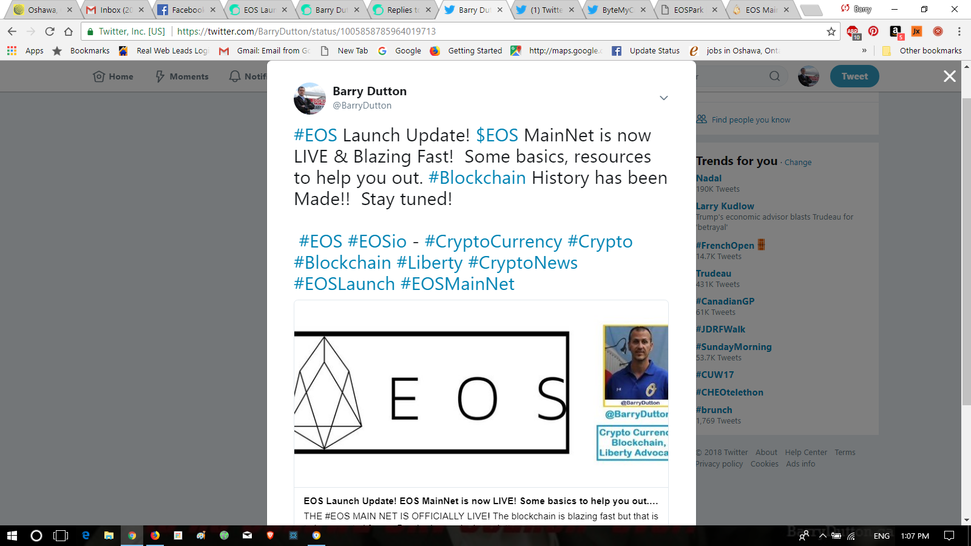Close the tweet overlay with the X
The width and height of the screenshot is (971, 546).
[950, 76]
